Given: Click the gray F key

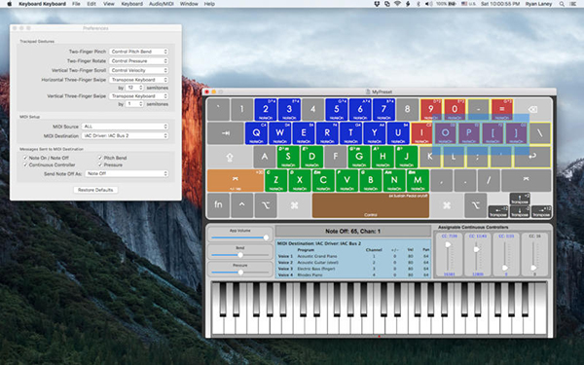Looking at the screenshot, I should [x=336, y=157].
